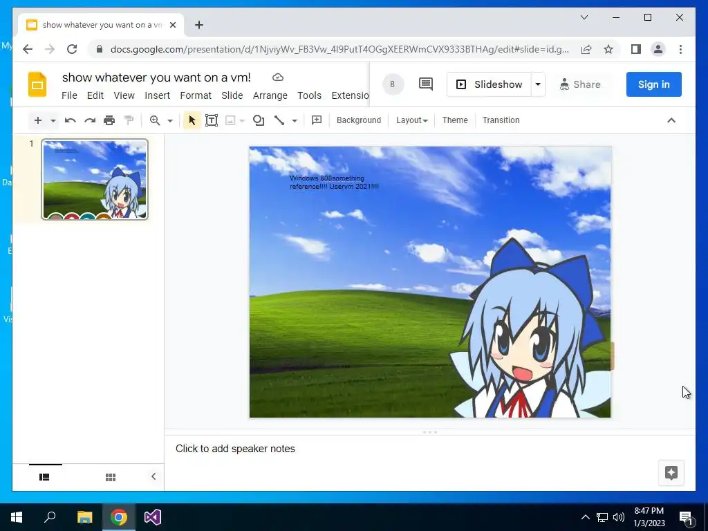Viewport: 708px width, 531px height.
Task: Open the Insert menu
Action: pyautogui.click(x=157, y=95)
